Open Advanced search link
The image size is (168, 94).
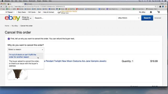click(157, 18)
